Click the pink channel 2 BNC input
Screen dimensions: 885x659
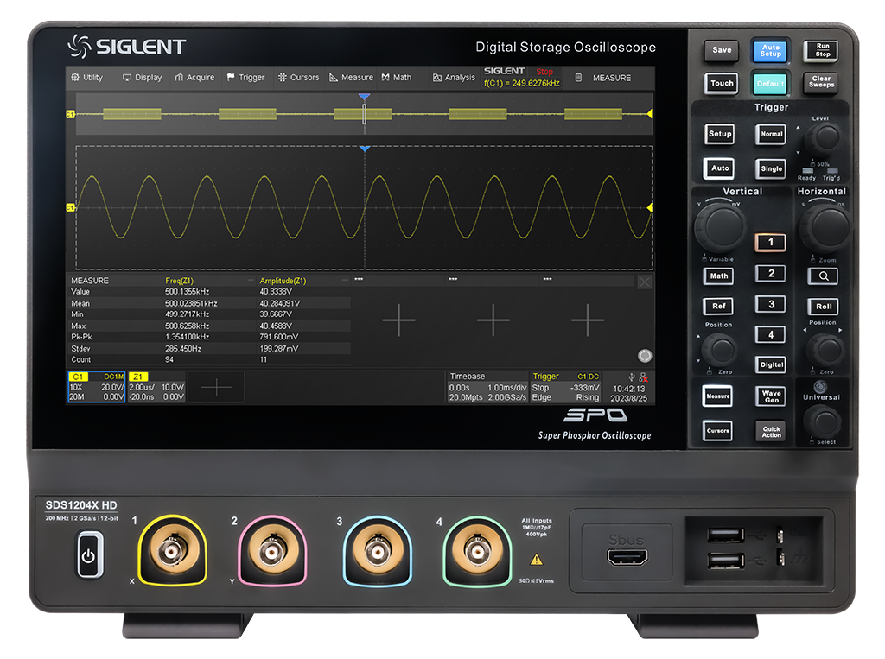[x=272, y=550]
